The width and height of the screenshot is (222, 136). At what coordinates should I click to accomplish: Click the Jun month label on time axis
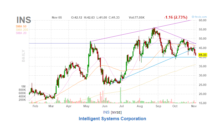tap(105, 106)
